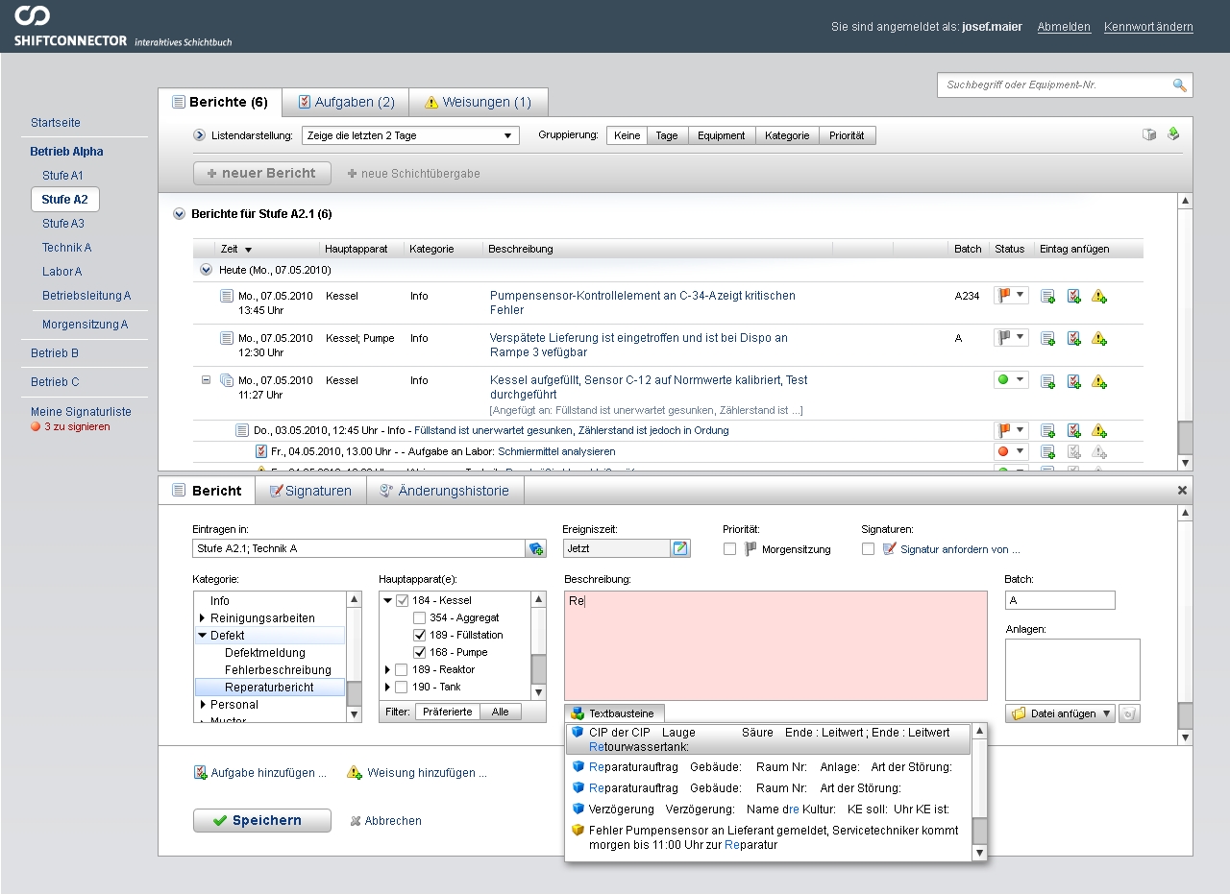Screen dimensions: 1230x894
Task: Open the Textbausteine button
Action: click(x=614, y=713)
